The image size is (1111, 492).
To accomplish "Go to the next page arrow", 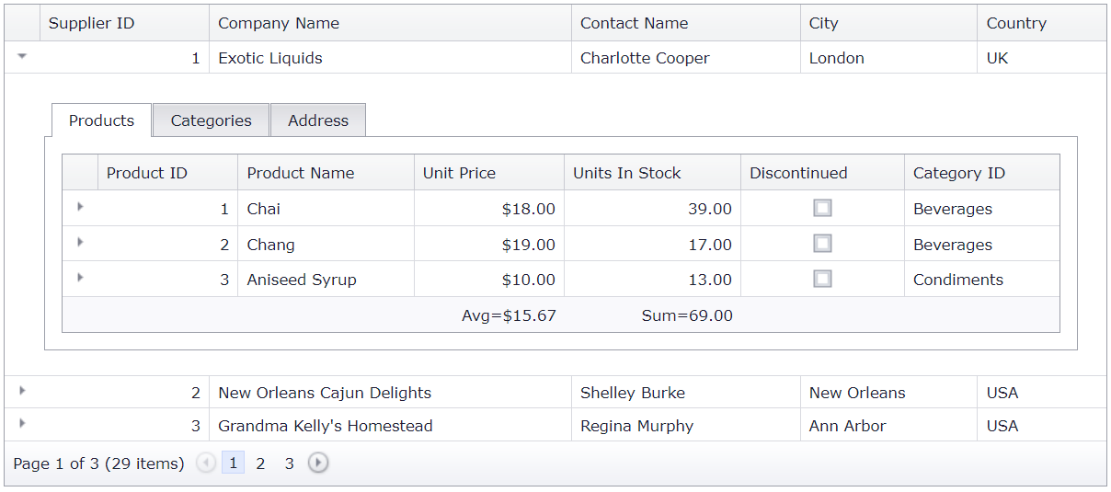I will click(x=318, y=463).
